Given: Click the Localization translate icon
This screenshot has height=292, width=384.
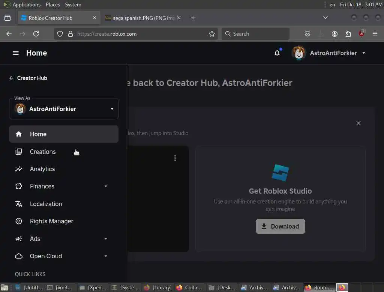Looking at the screenshot, I should (19, 204).
